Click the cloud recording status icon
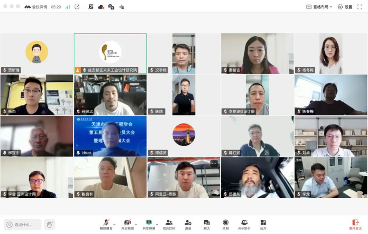 point(101,7)
